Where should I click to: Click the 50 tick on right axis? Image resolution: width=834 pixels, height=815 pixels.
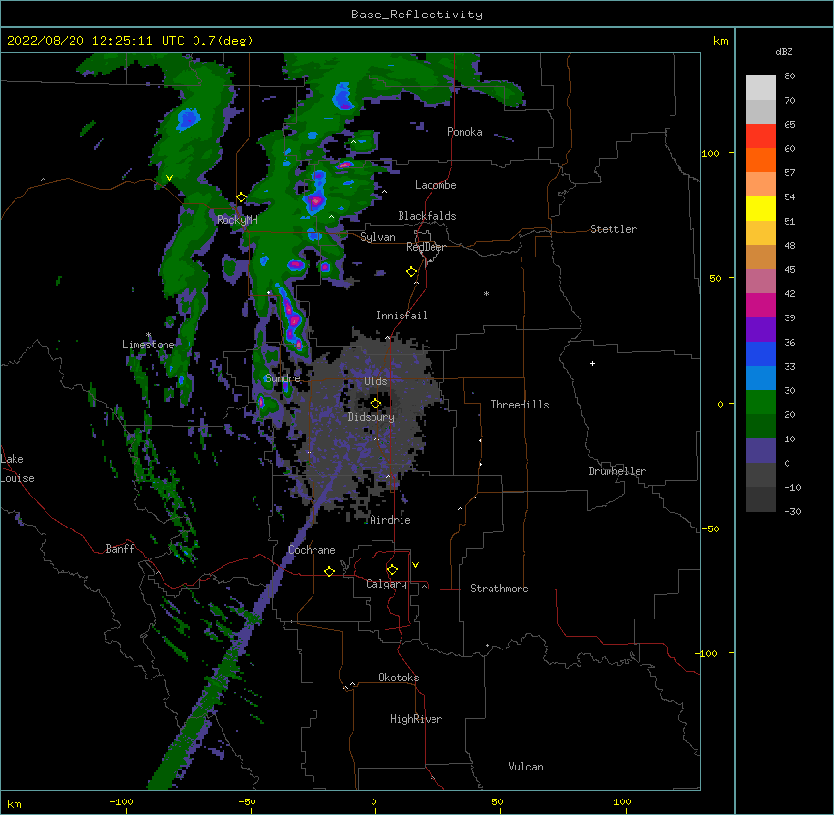(715, 278)
